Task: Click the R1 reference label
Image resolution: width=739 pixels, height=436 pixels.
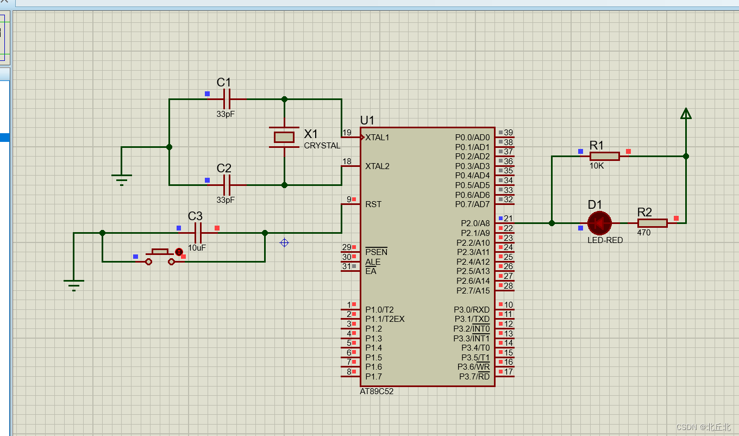Action: (x=597, y=145)
